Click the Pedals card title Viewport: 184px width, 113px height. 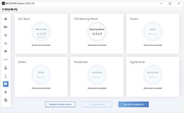(134, 19)
